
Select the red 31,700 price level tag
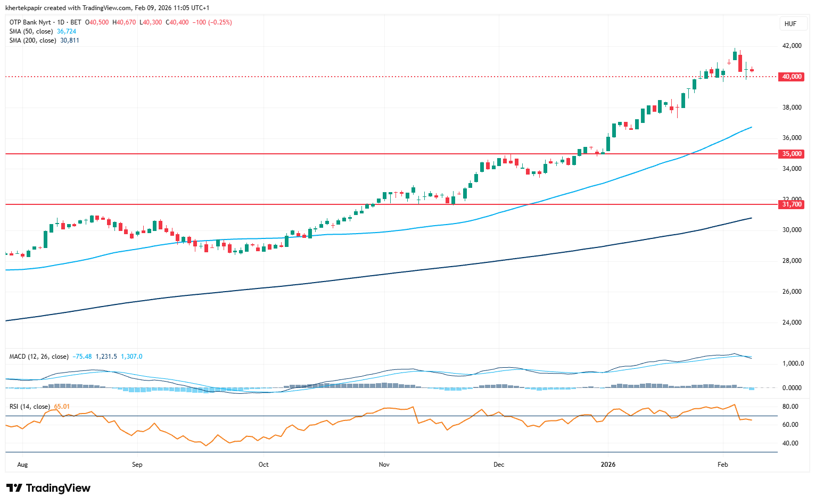pyautogui.click(x=792, y=204)
